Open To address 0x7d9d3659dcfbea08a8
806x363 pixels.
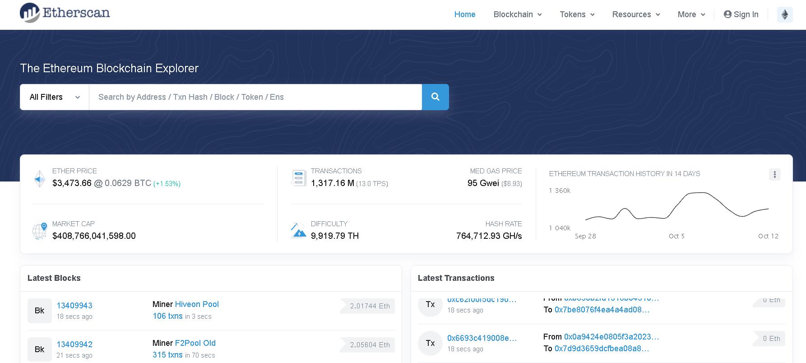[602, 349]
